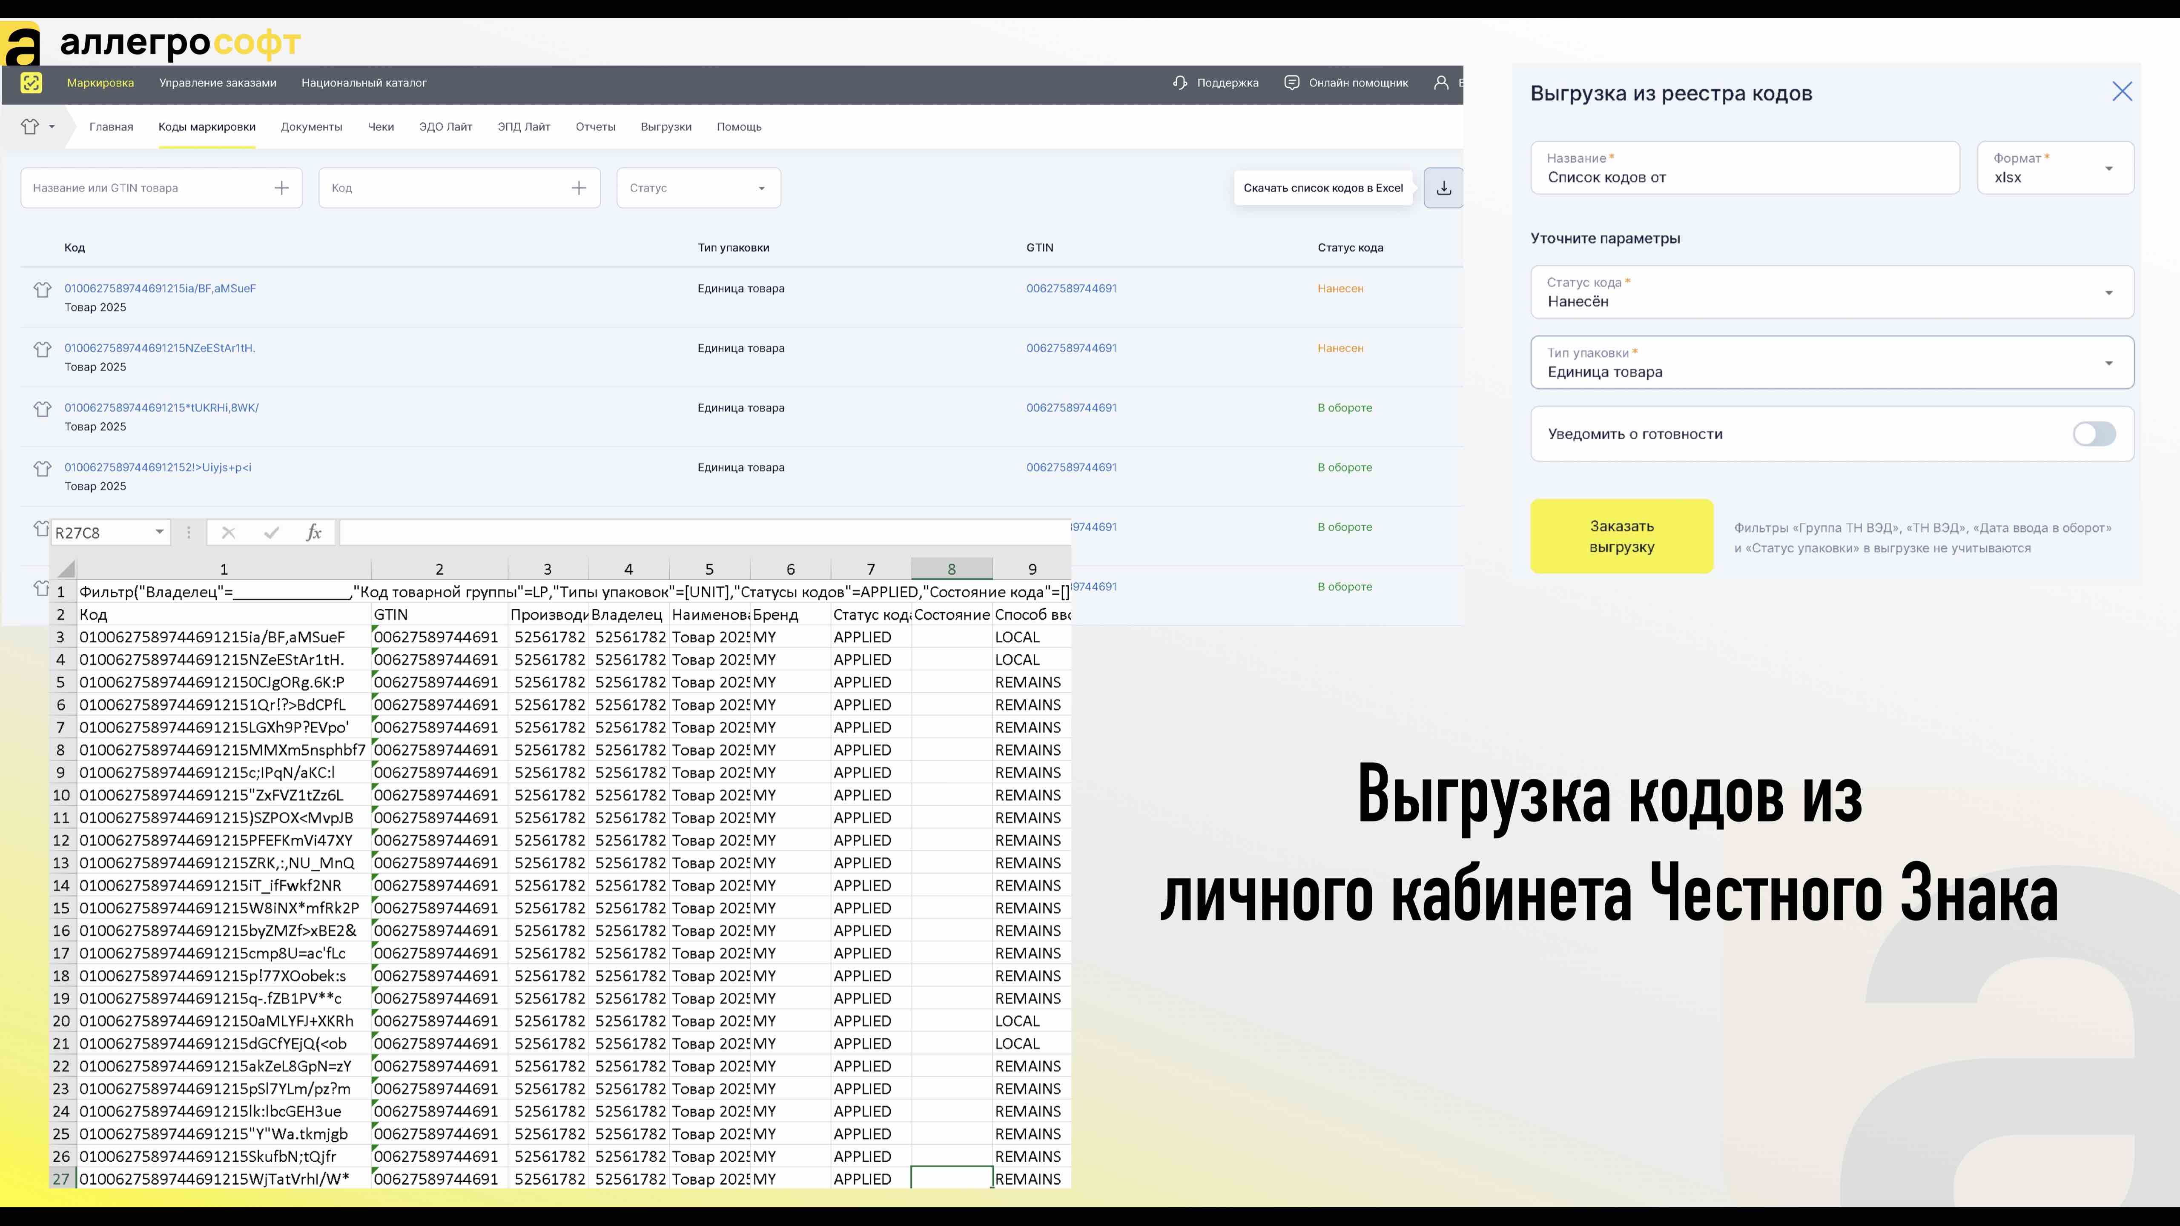Click Excel cell 0100627589744691215MMXm5nsphbf7

click(x=224, y=750)
